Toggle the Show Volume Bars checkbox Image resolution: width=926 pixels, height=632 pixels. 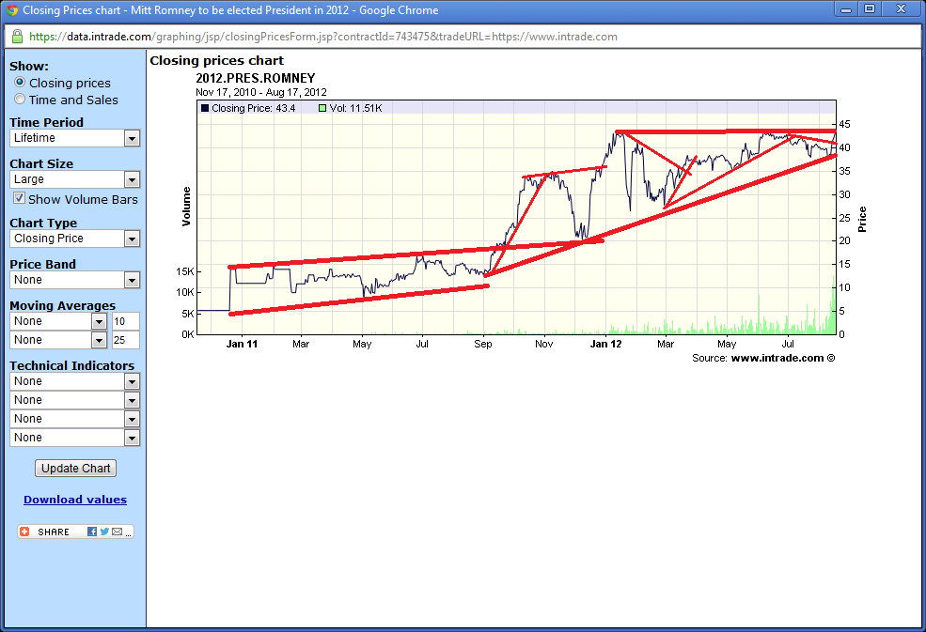click(x=20, y=198)
